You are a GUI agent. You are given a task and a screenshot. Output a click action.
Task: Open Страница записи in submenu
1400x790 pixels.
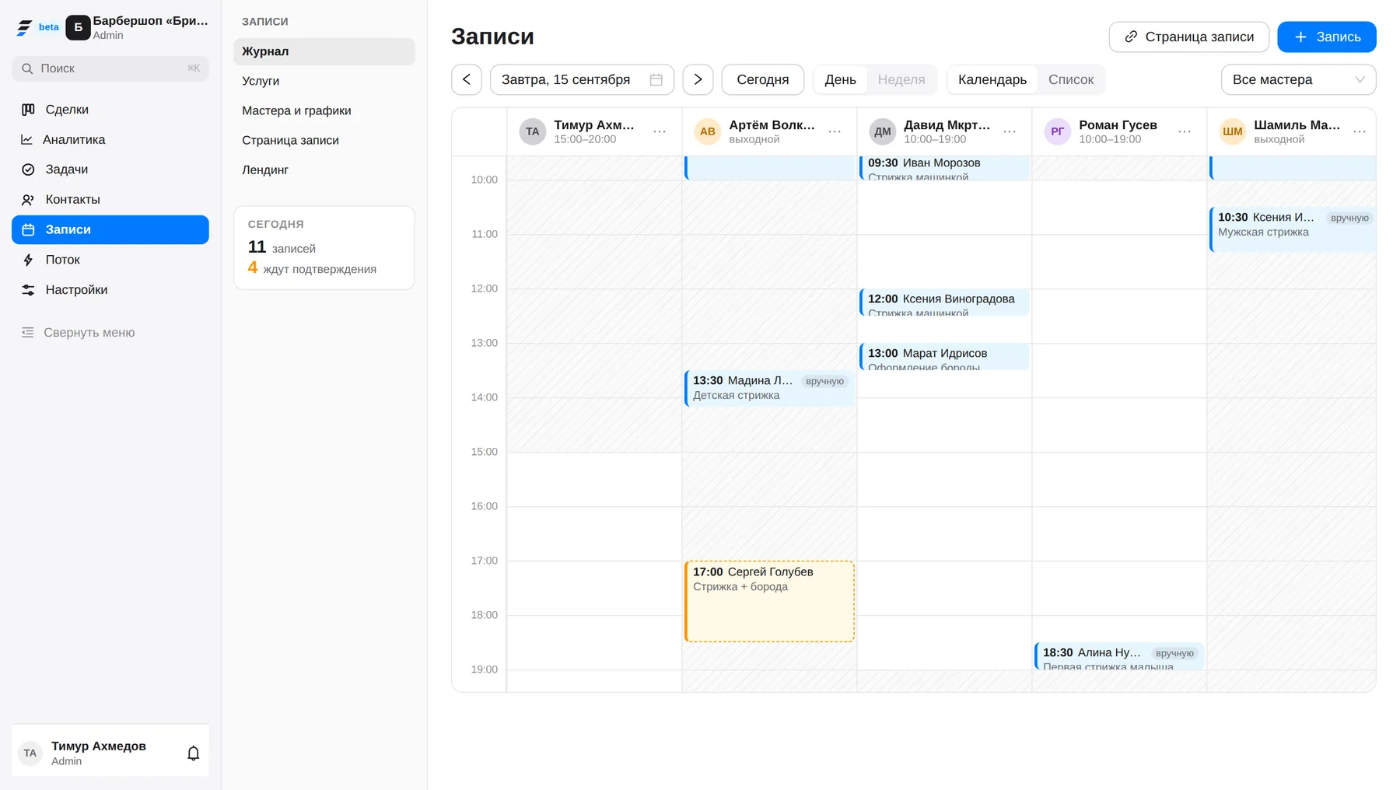(x=324, y=140)
